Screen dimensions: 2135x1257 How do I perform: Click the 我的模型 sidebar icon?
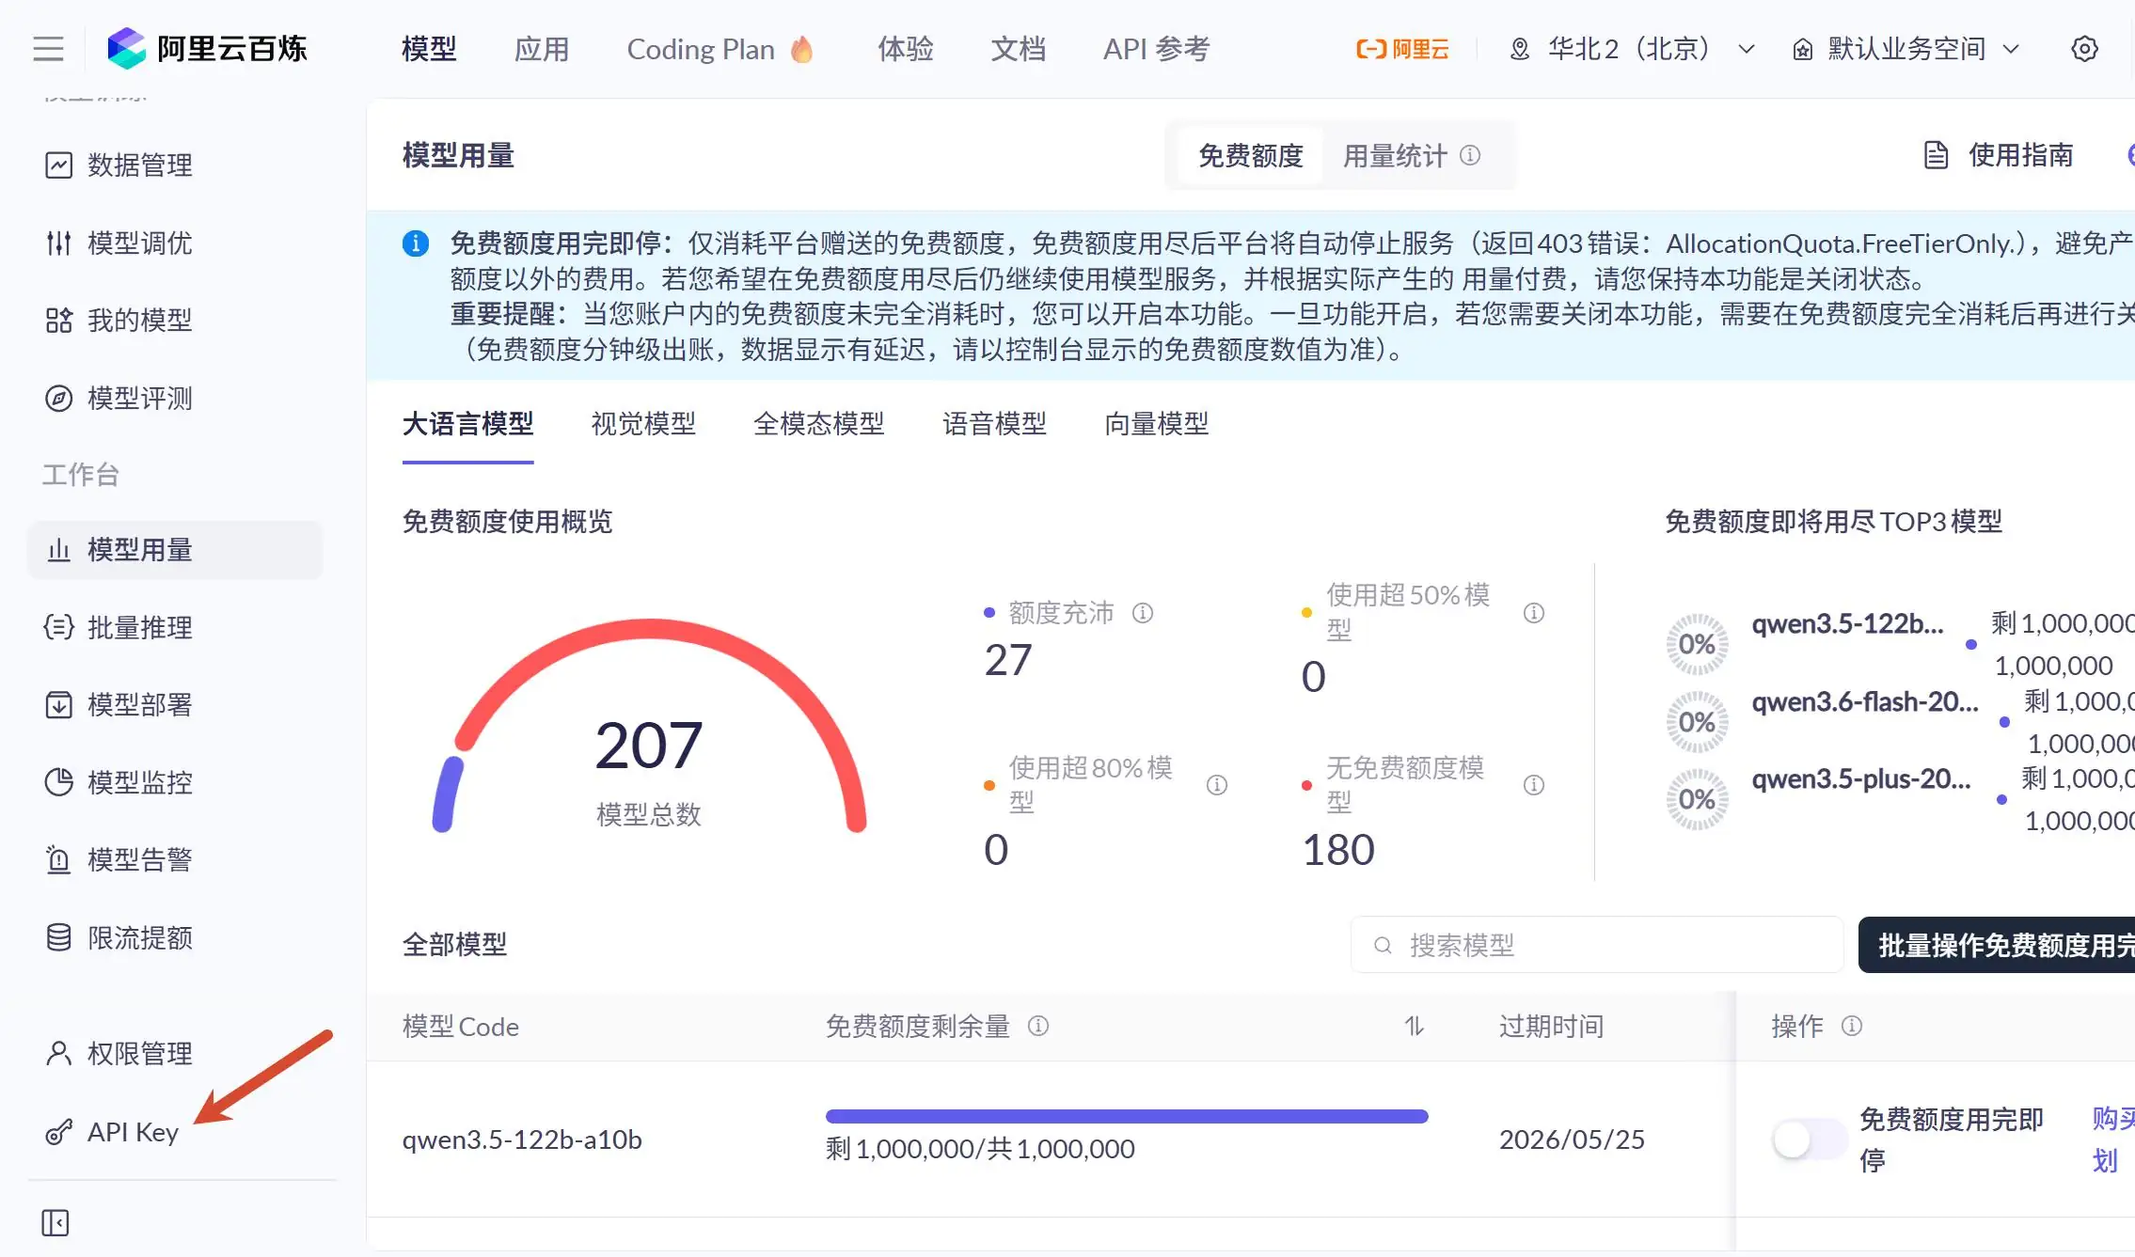coord(58,321)
